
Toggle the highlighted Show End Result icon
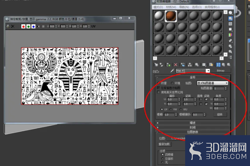pos(218,65)
